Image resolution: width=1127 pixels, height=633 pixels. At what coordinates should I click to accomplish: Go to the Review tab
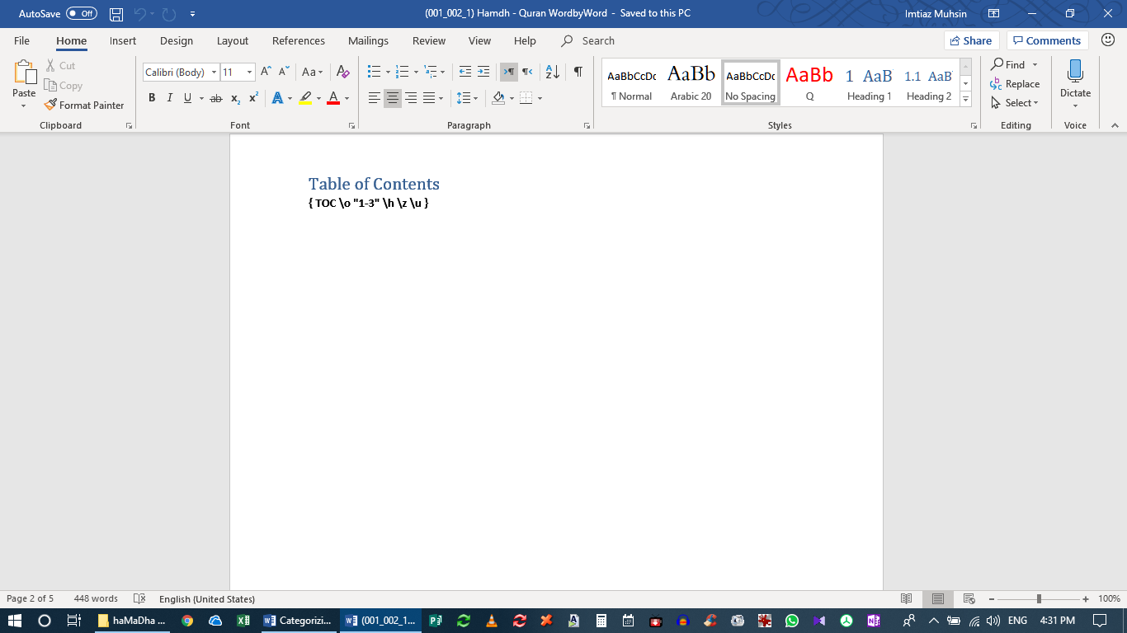pos(429,40)
